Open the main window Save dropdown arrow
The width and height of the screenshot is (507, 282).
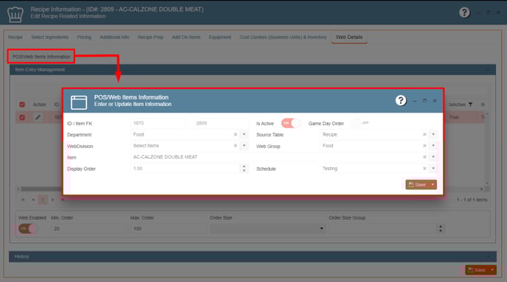click(492, 269)
